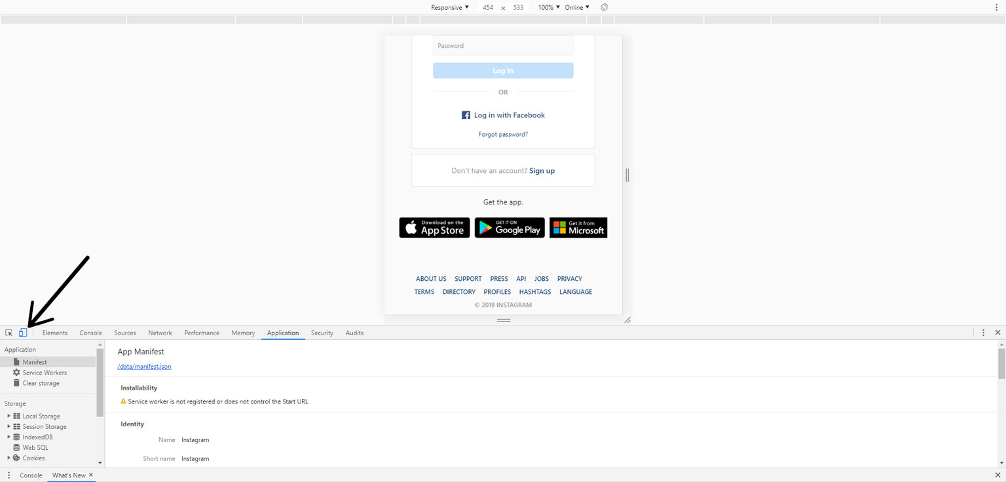This screenshot has width=1006, height=482.
Task: Click the SUPPORT footer link
Action: tap(468, 279)
